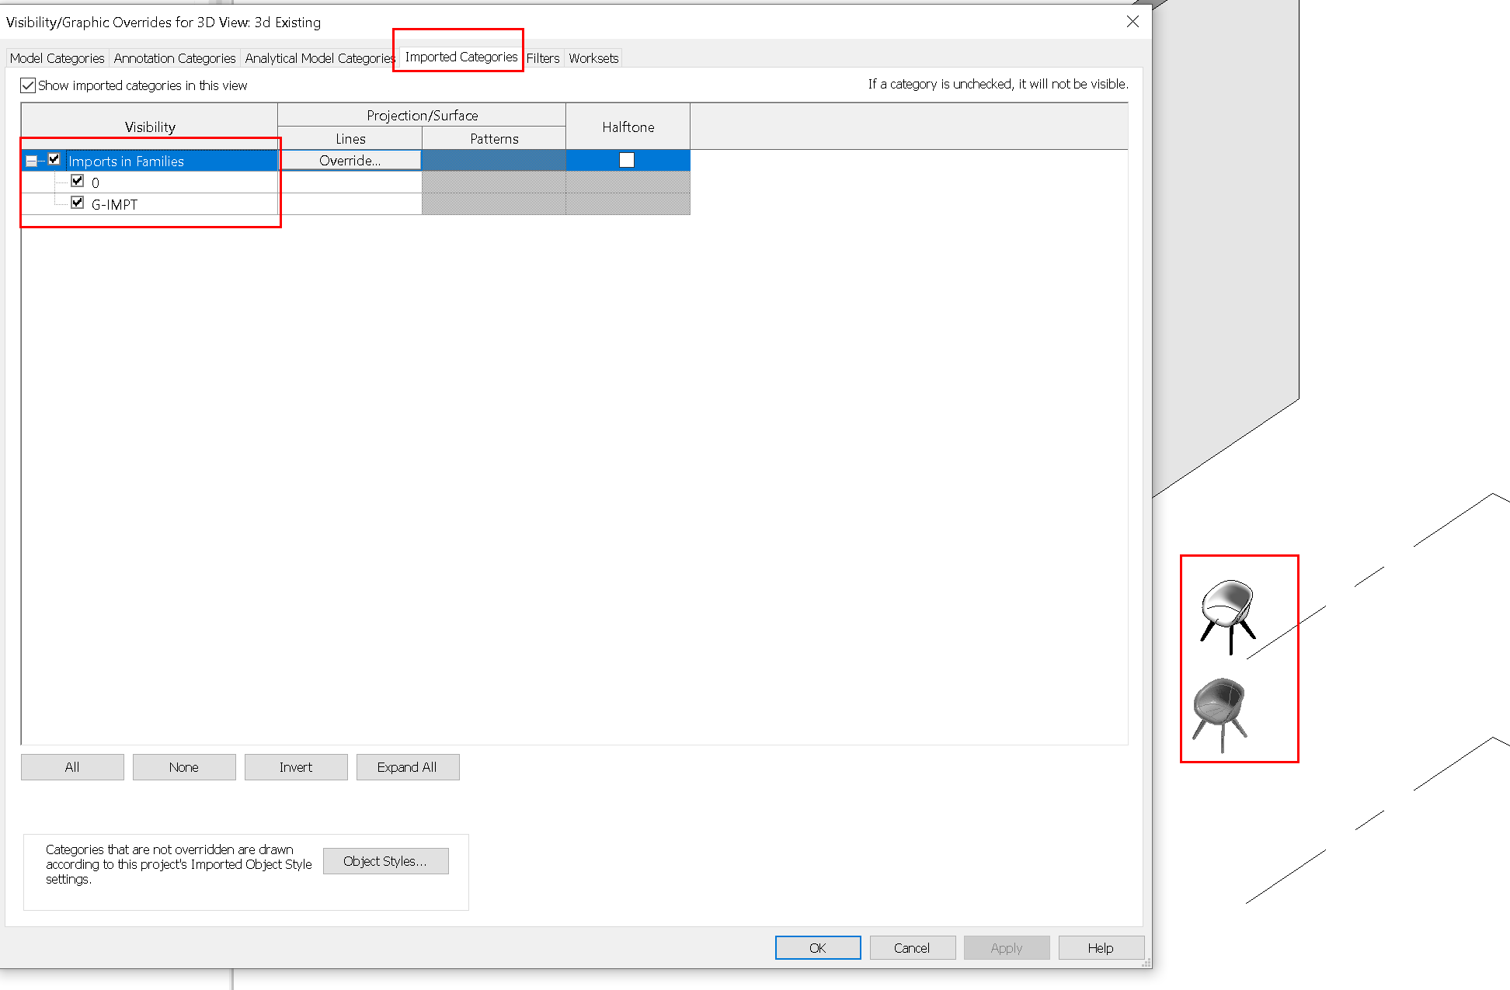This screenshot has width=1510, height=990.
Task: Go to the Filters tab
Action: 543,58
